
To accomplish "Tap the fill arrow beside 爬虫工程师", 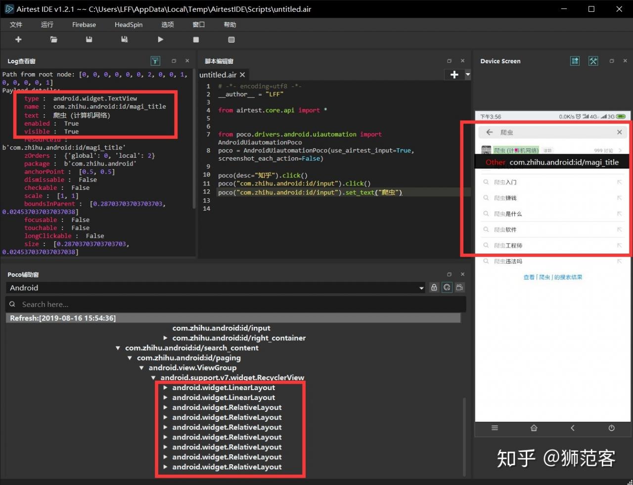I will coord(619,246).
